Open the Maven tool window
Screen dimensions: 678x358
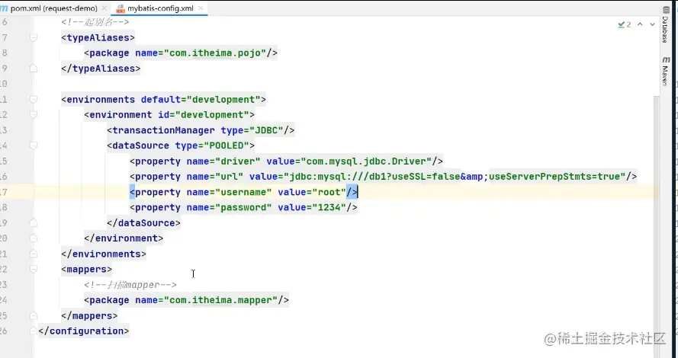pyautogui.click(x=664, y=70)
